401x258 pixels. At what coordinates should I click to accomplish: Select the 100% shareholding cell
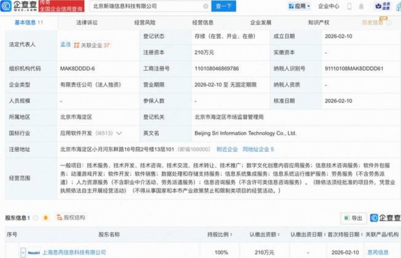coord(221,253)
